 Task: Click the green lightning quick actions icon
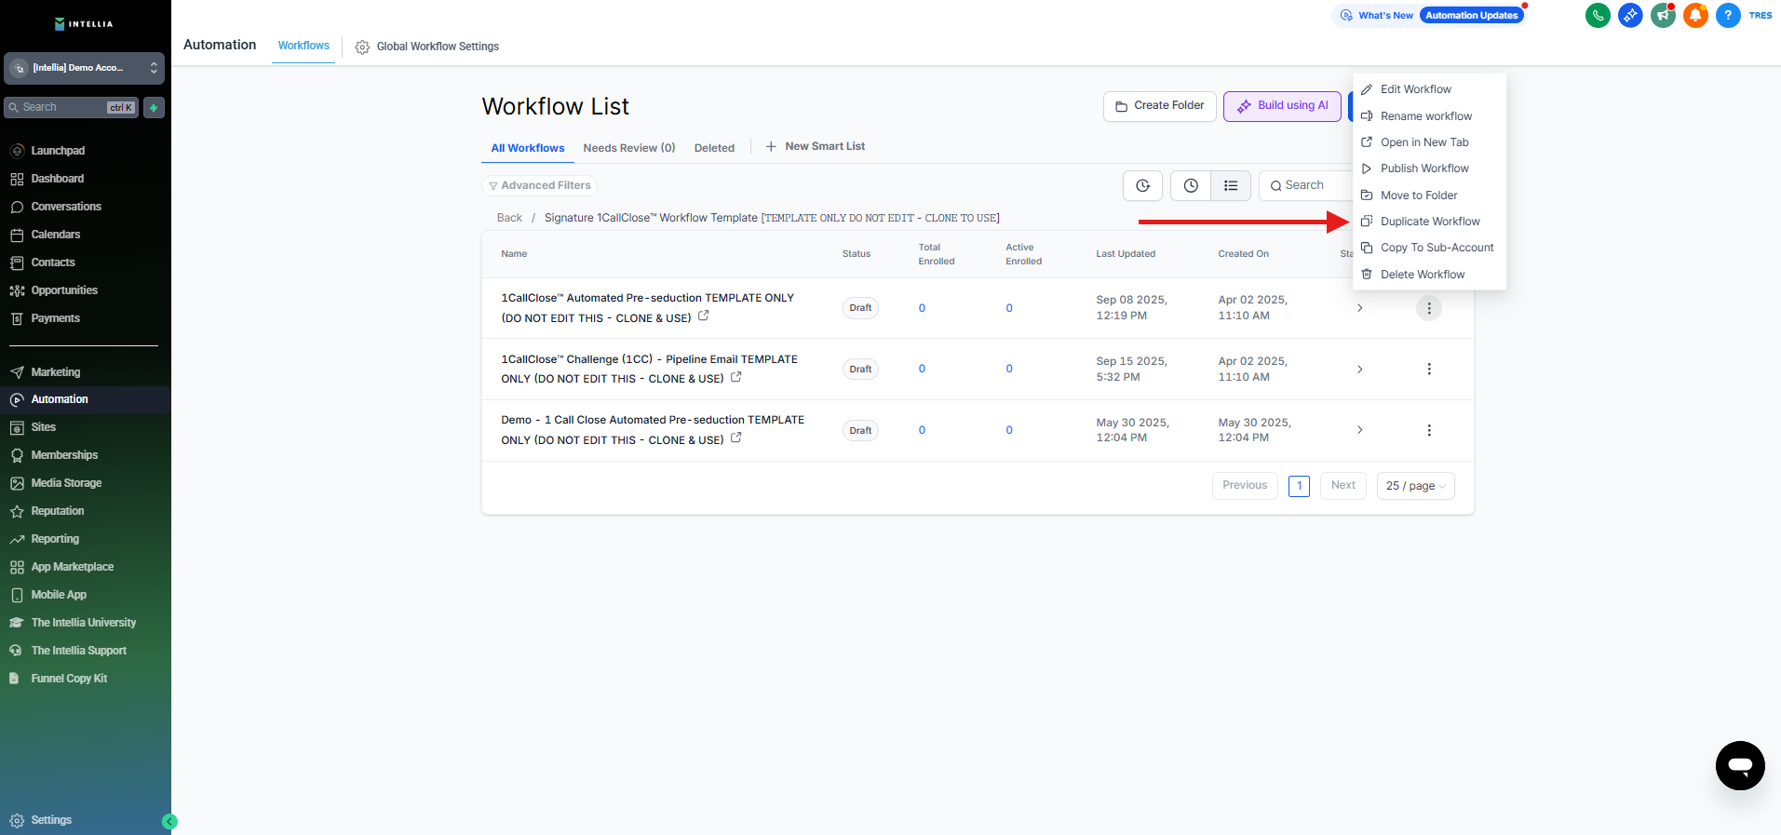pos(155,108)
